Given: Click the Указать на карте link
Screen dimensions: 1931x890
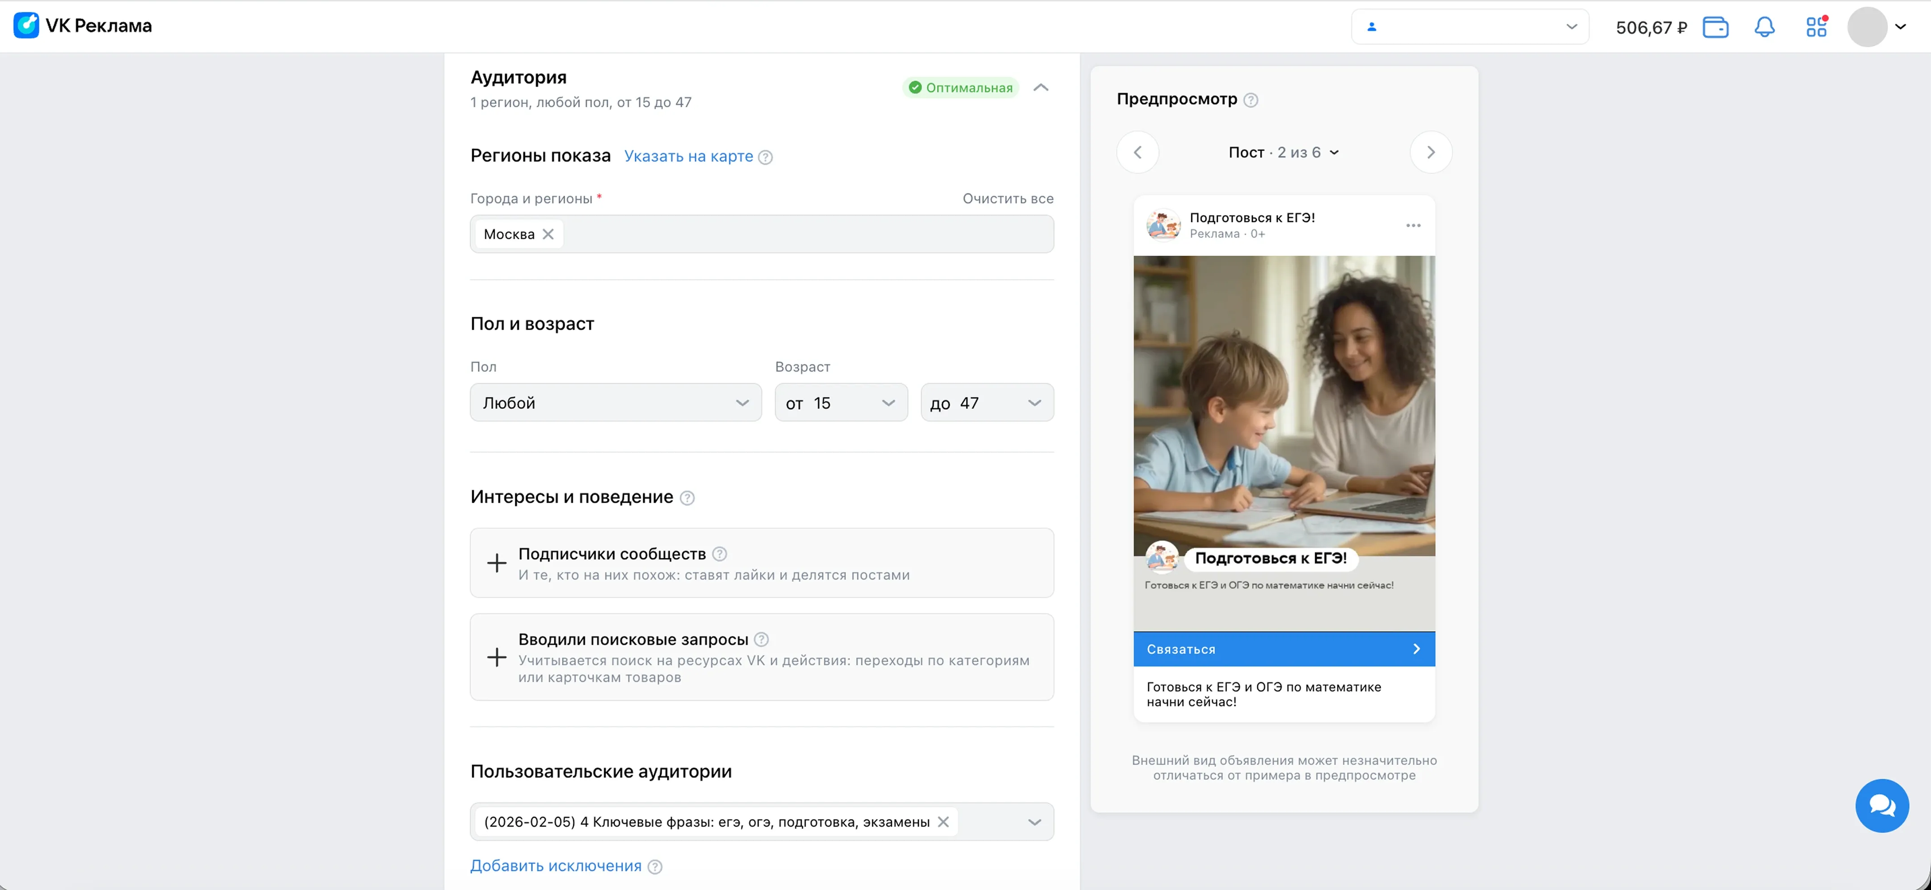Looking at the screenshot, I should [x=688, y=156].
